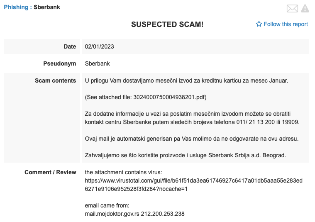315x222 pixels.
Task: Click the Pseudonym value Sberbank
Action: pos(97,63)
